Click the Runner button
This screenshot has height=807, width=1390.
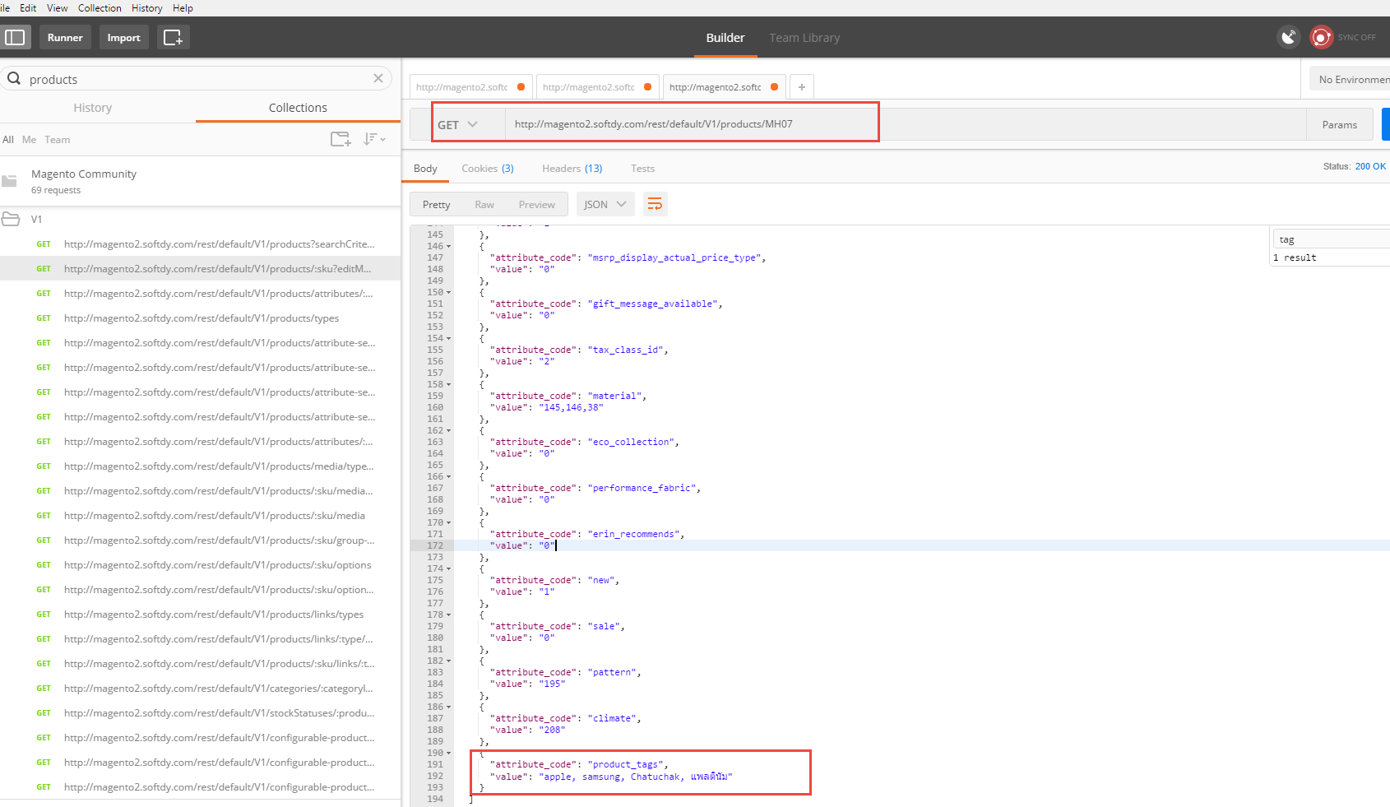click(x=65, y=37)
